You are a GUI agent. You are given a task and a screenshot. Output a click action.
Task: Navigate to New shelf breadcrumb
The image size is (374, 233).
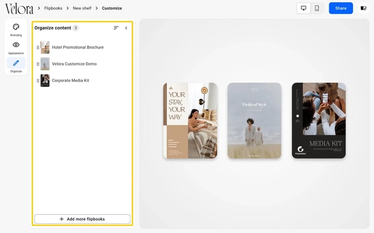(x=82, y=8)
